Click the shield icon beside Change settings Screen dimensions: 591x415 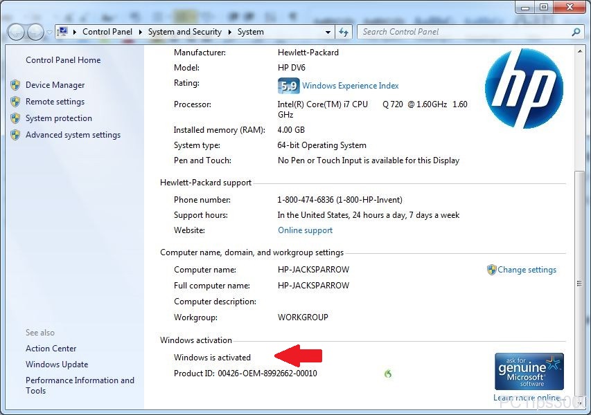coord(491,270)
